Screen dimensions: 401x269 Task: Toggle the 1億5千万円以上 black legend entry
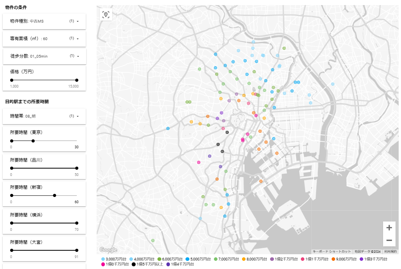click(x=134, y=264)
